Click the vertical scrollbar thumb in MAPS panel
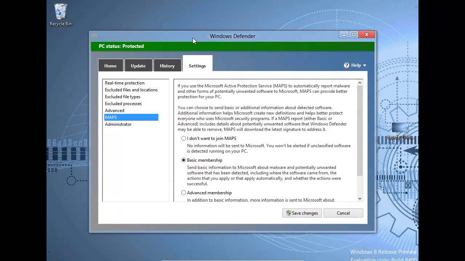The height and width of the screenshot is (261, 465). [360, 131]
